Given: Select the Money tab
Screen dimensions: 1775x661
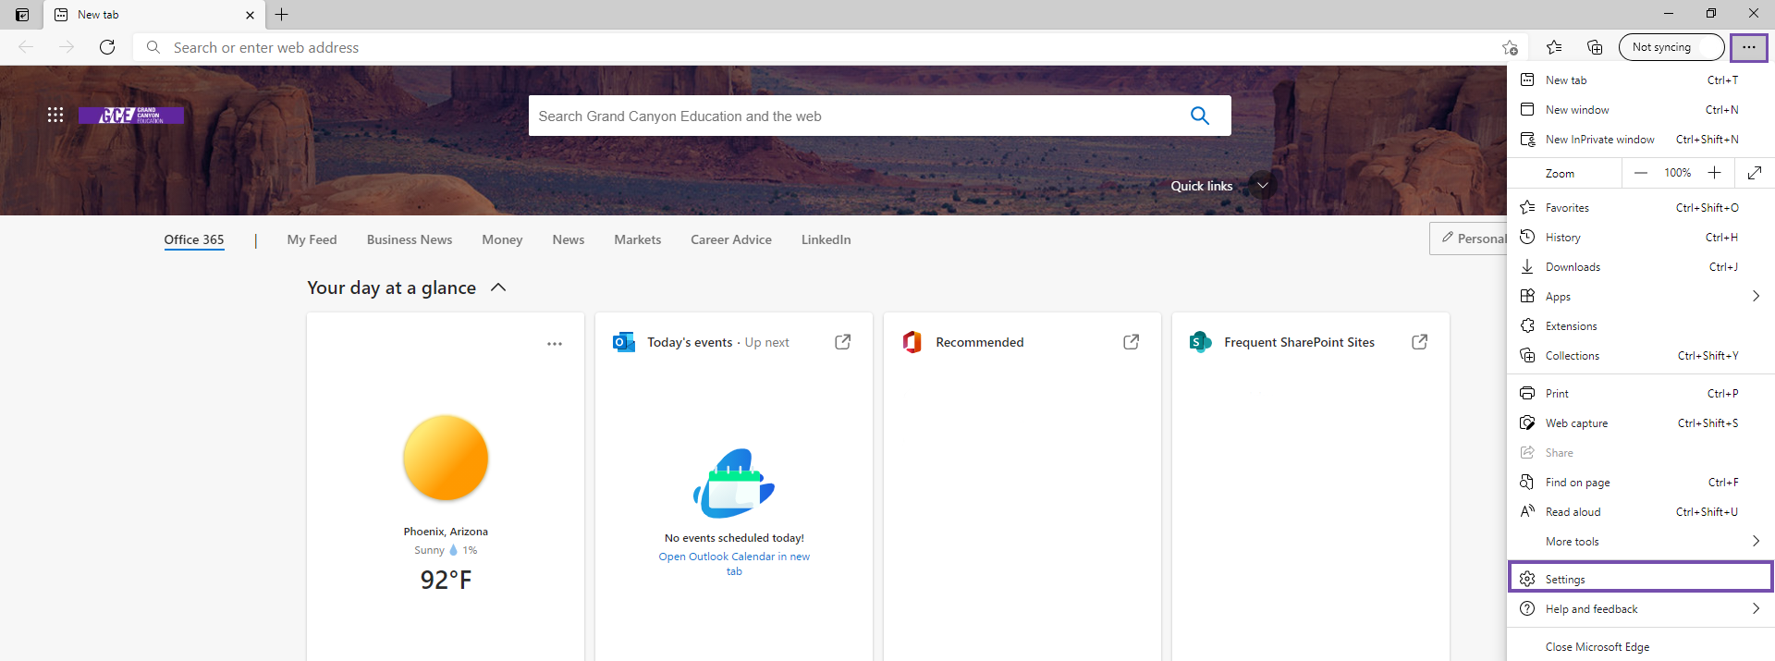Looking at the screenshot, I should click(502, 239).
